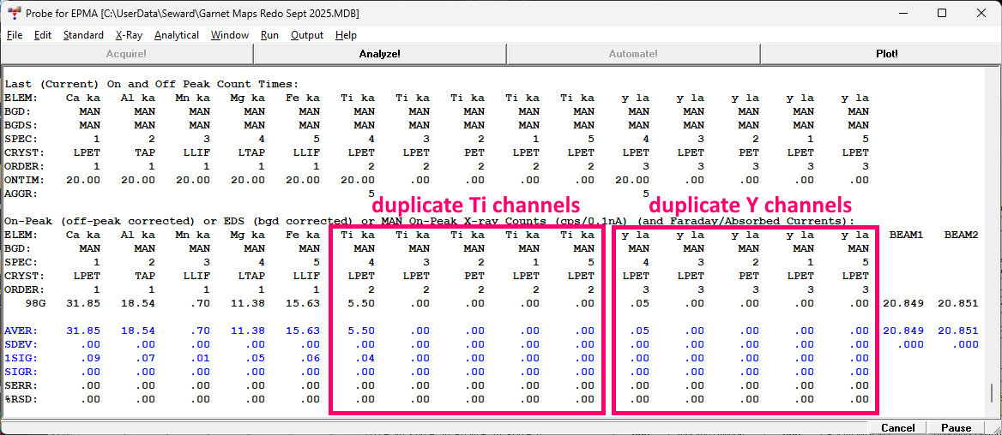Open the File menu
Screen dimensions: 1002x435
click(x=15, y=35)
